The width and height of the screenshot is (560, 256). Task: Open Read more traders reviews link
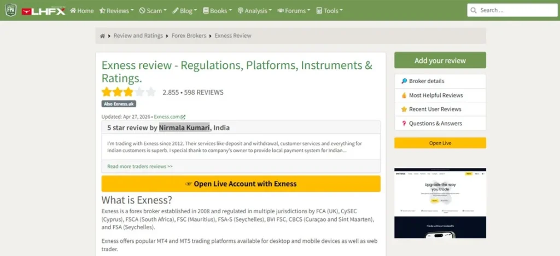click(x=140, y=166)
